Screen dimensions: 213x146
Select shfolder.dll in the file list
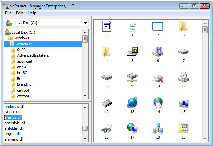click(x=14, y=128)
